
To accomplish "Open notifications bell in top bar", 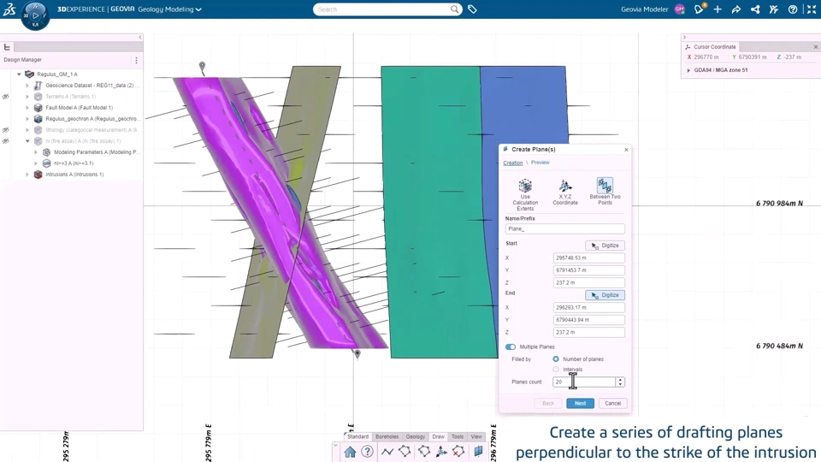I will pyautogui.click(x=699, y=9).
